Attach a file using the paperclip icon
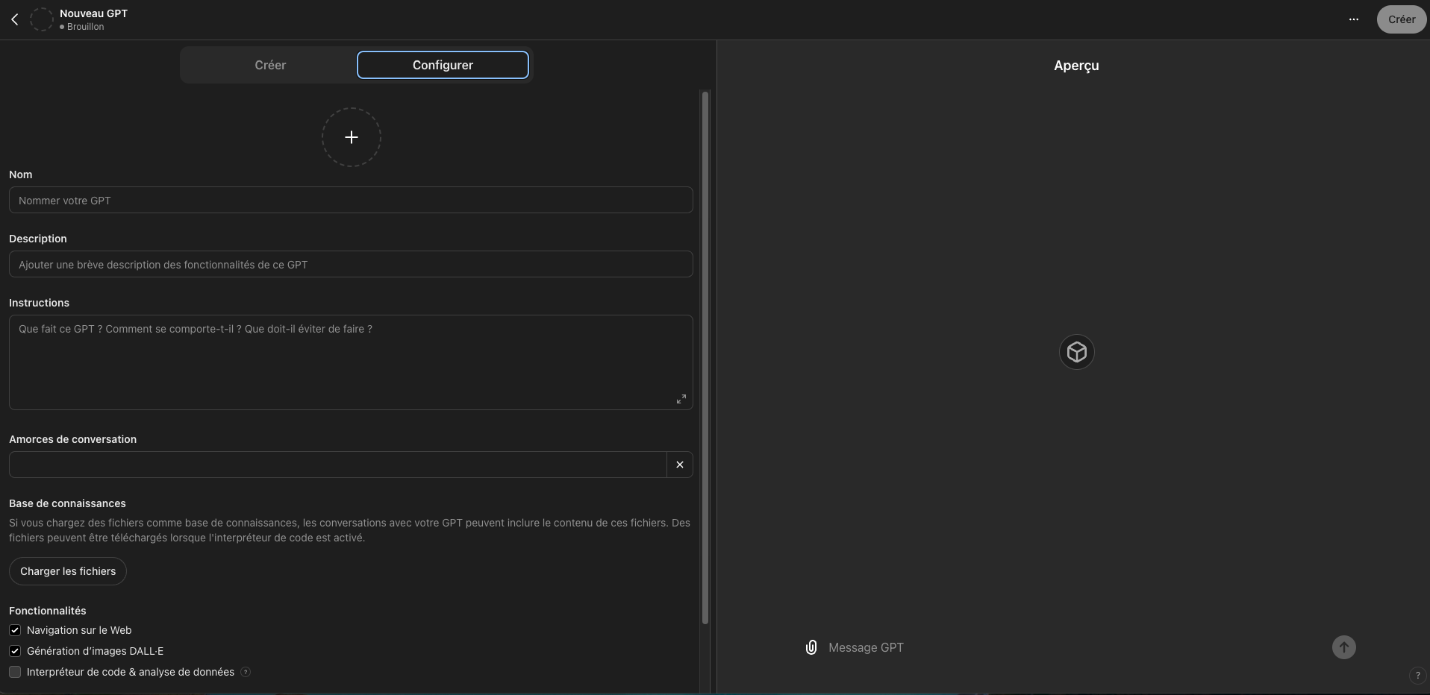 811,647
